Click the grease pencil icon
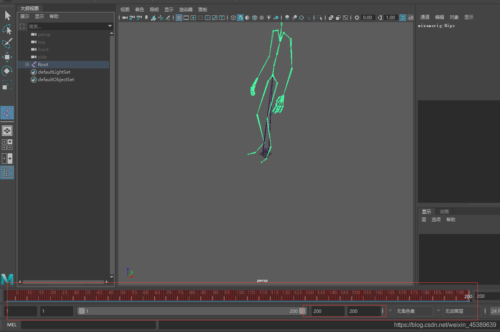 tap(168, 18)
